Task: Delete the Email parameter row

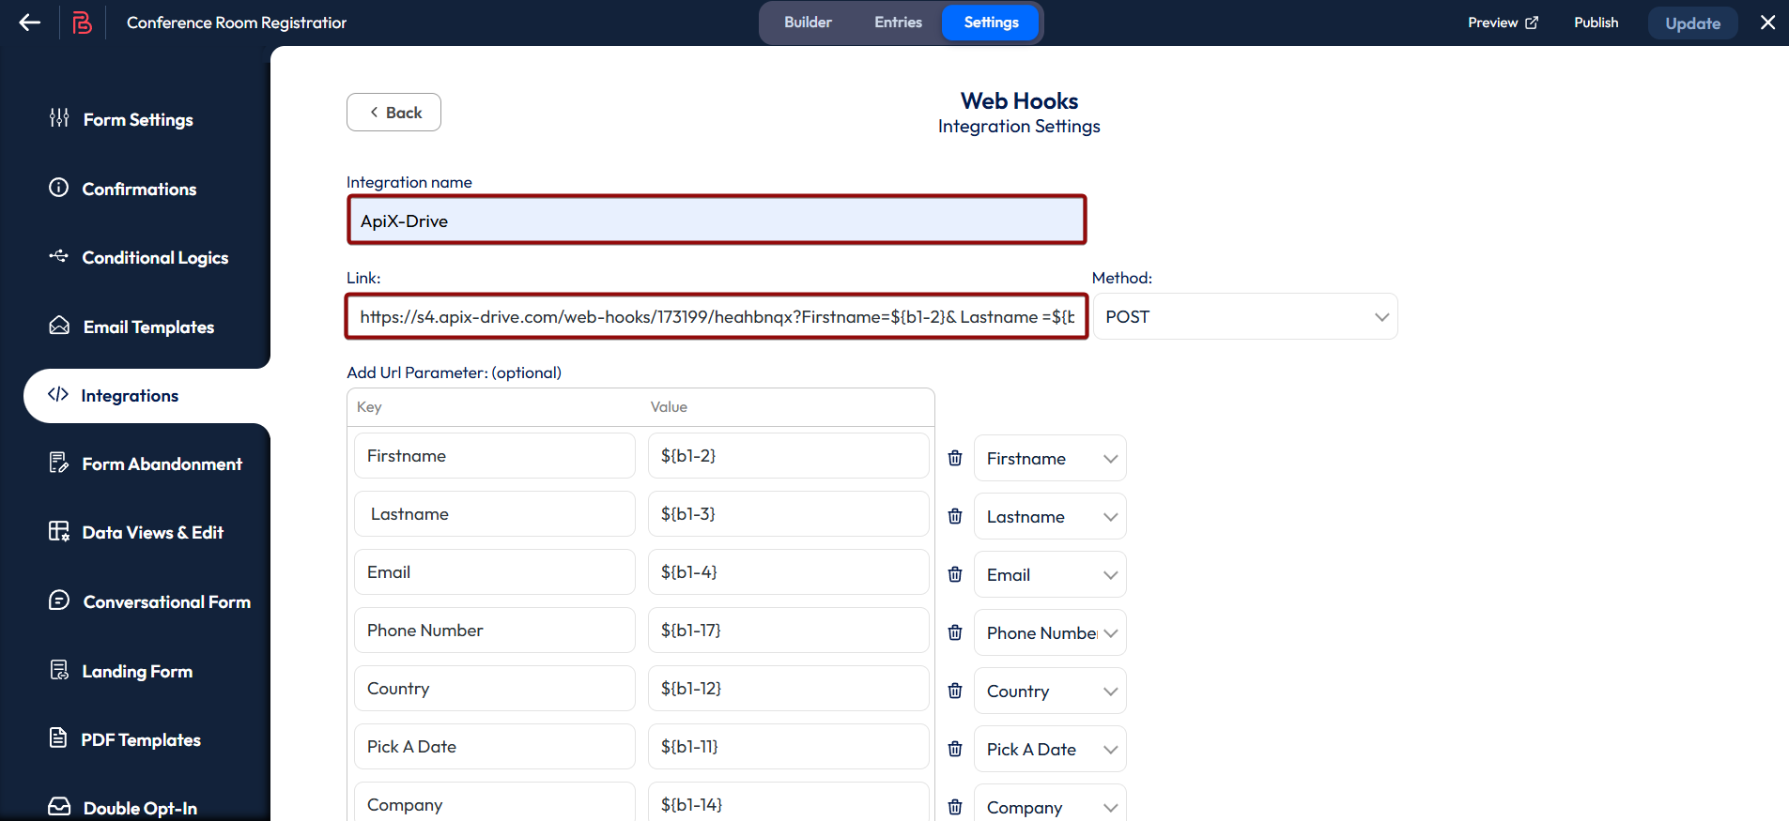Action: pos(955,574)
